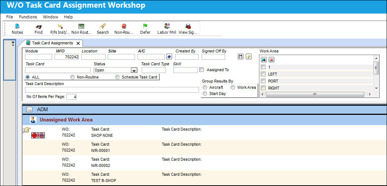Select the N/R-00002 task card text
This screenshot has width=387, height=186.
tap(100, 165)
